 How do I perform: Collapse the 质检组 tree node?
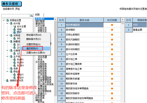(7, 72)
